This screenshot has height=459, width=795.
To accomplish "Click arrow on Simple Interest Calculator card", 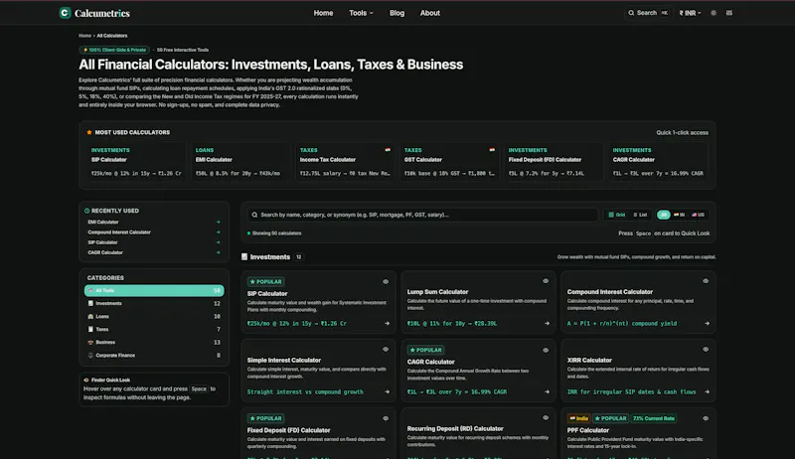I will click(x=387, y=391).
